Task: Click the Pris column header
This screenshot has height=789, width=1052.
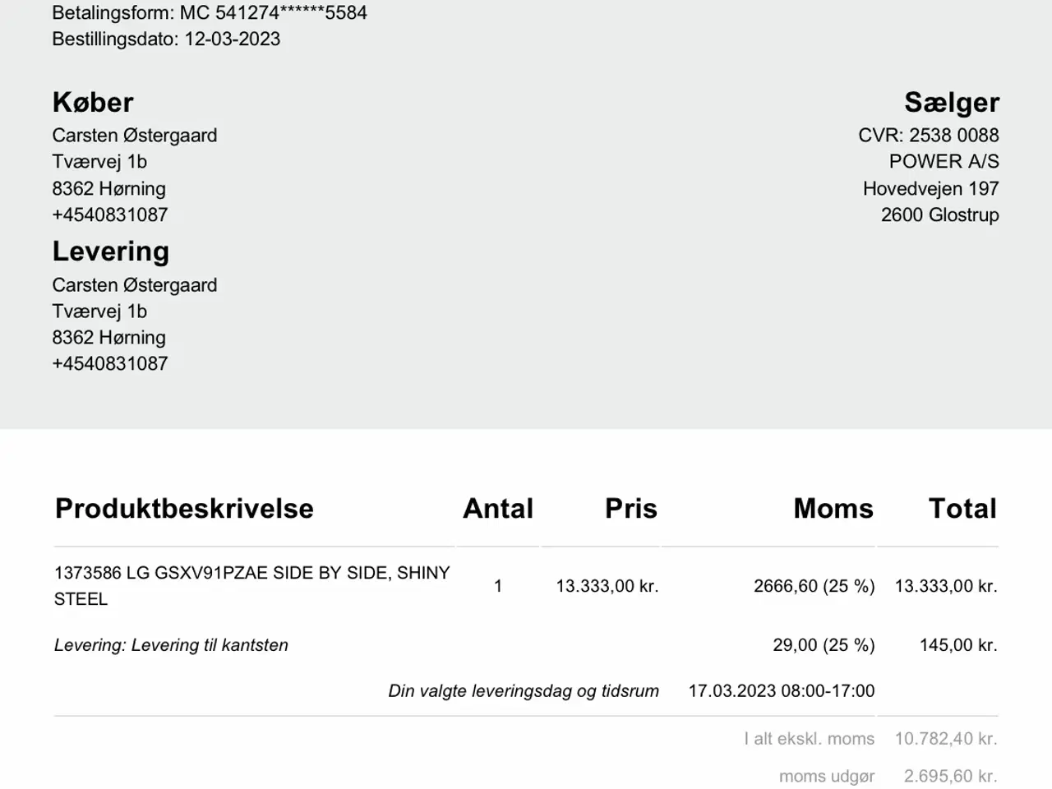Action: pyautogui.click(x=630, y=509)
